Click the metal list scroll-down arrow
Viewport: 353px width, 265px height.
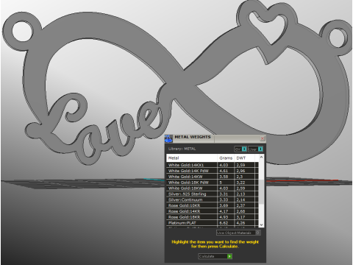pos(261,225)
